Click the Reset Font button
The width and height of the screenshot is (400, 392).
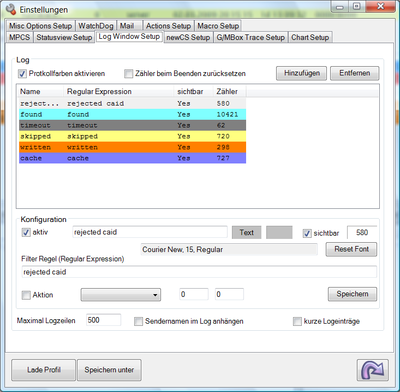coord(351,249)
